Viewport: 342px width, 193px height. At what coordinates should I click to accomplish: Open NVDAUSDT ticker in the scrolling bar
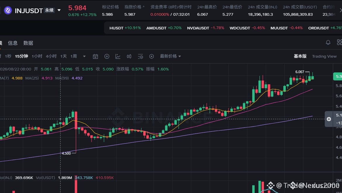coord(205,28)
